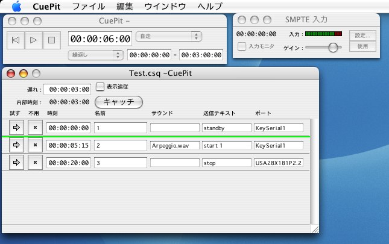This screenshot has width=389, height=244.
Task: Click the loop end field 00:03:00:00
Action: (x=201, y=55)
